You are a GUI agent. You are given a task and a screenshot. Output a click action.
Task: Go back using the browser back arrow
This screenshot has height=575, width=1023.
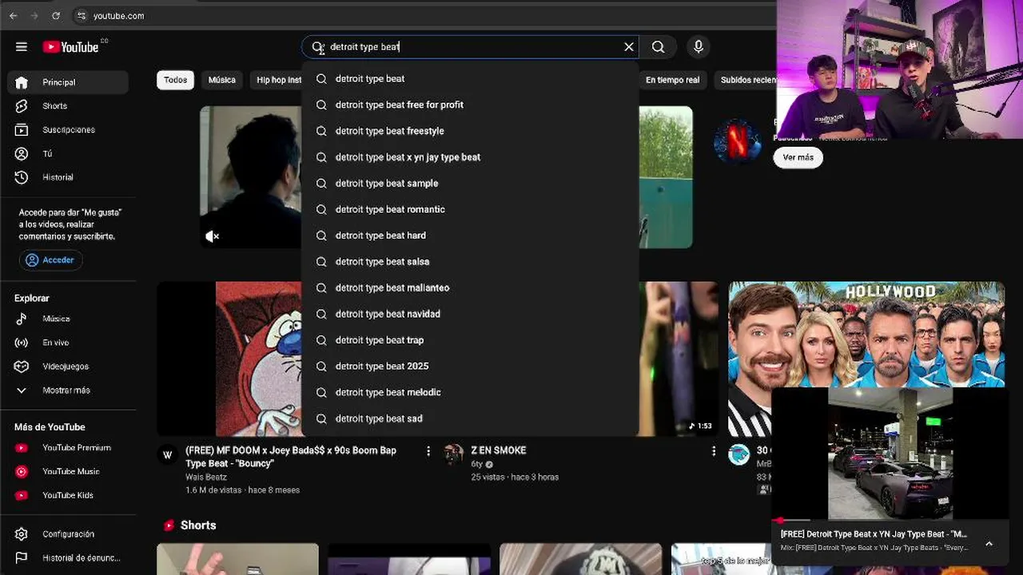point(13,16)
